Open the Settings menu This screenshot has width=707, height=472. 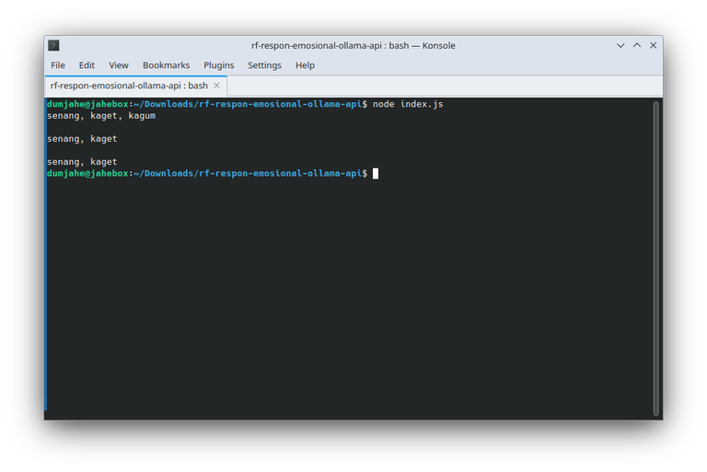[264, 65]
